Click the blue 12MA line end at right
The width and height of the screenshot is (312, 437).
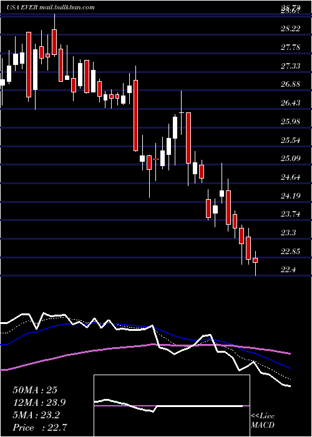(x=289, y=368)
